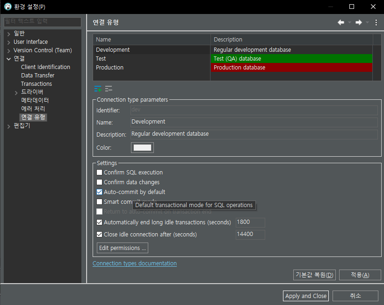Uncheck Automatically end long idle transactions
384x305 pixels.
[x=99, y=222]
